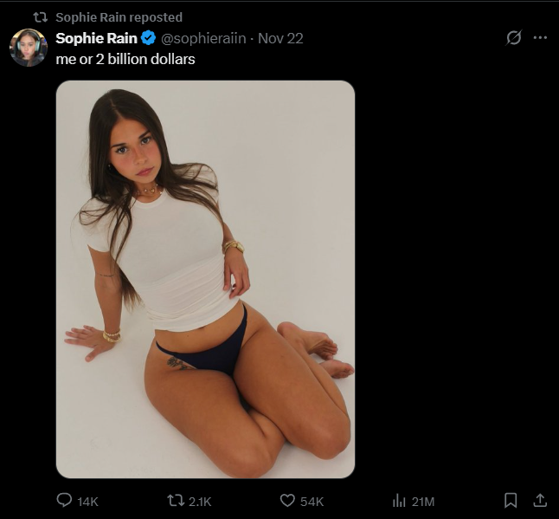The height and width of the screenshot is (519, 559).
Task: Click the small repost icon beside "reposted"
Action: pyautogui.click(x=38, y=17)
